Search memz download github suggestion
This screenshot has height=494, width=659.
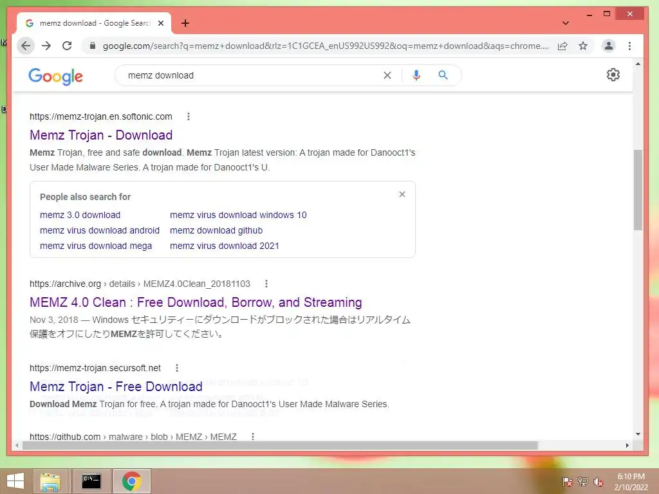(216, 231)
